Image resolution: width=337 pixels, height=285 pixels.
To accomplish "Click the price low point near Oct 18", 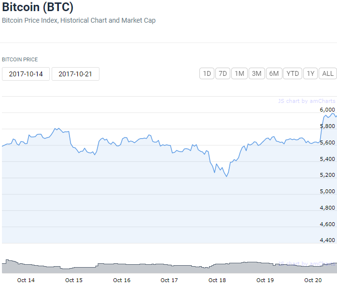I will (226, 176).
